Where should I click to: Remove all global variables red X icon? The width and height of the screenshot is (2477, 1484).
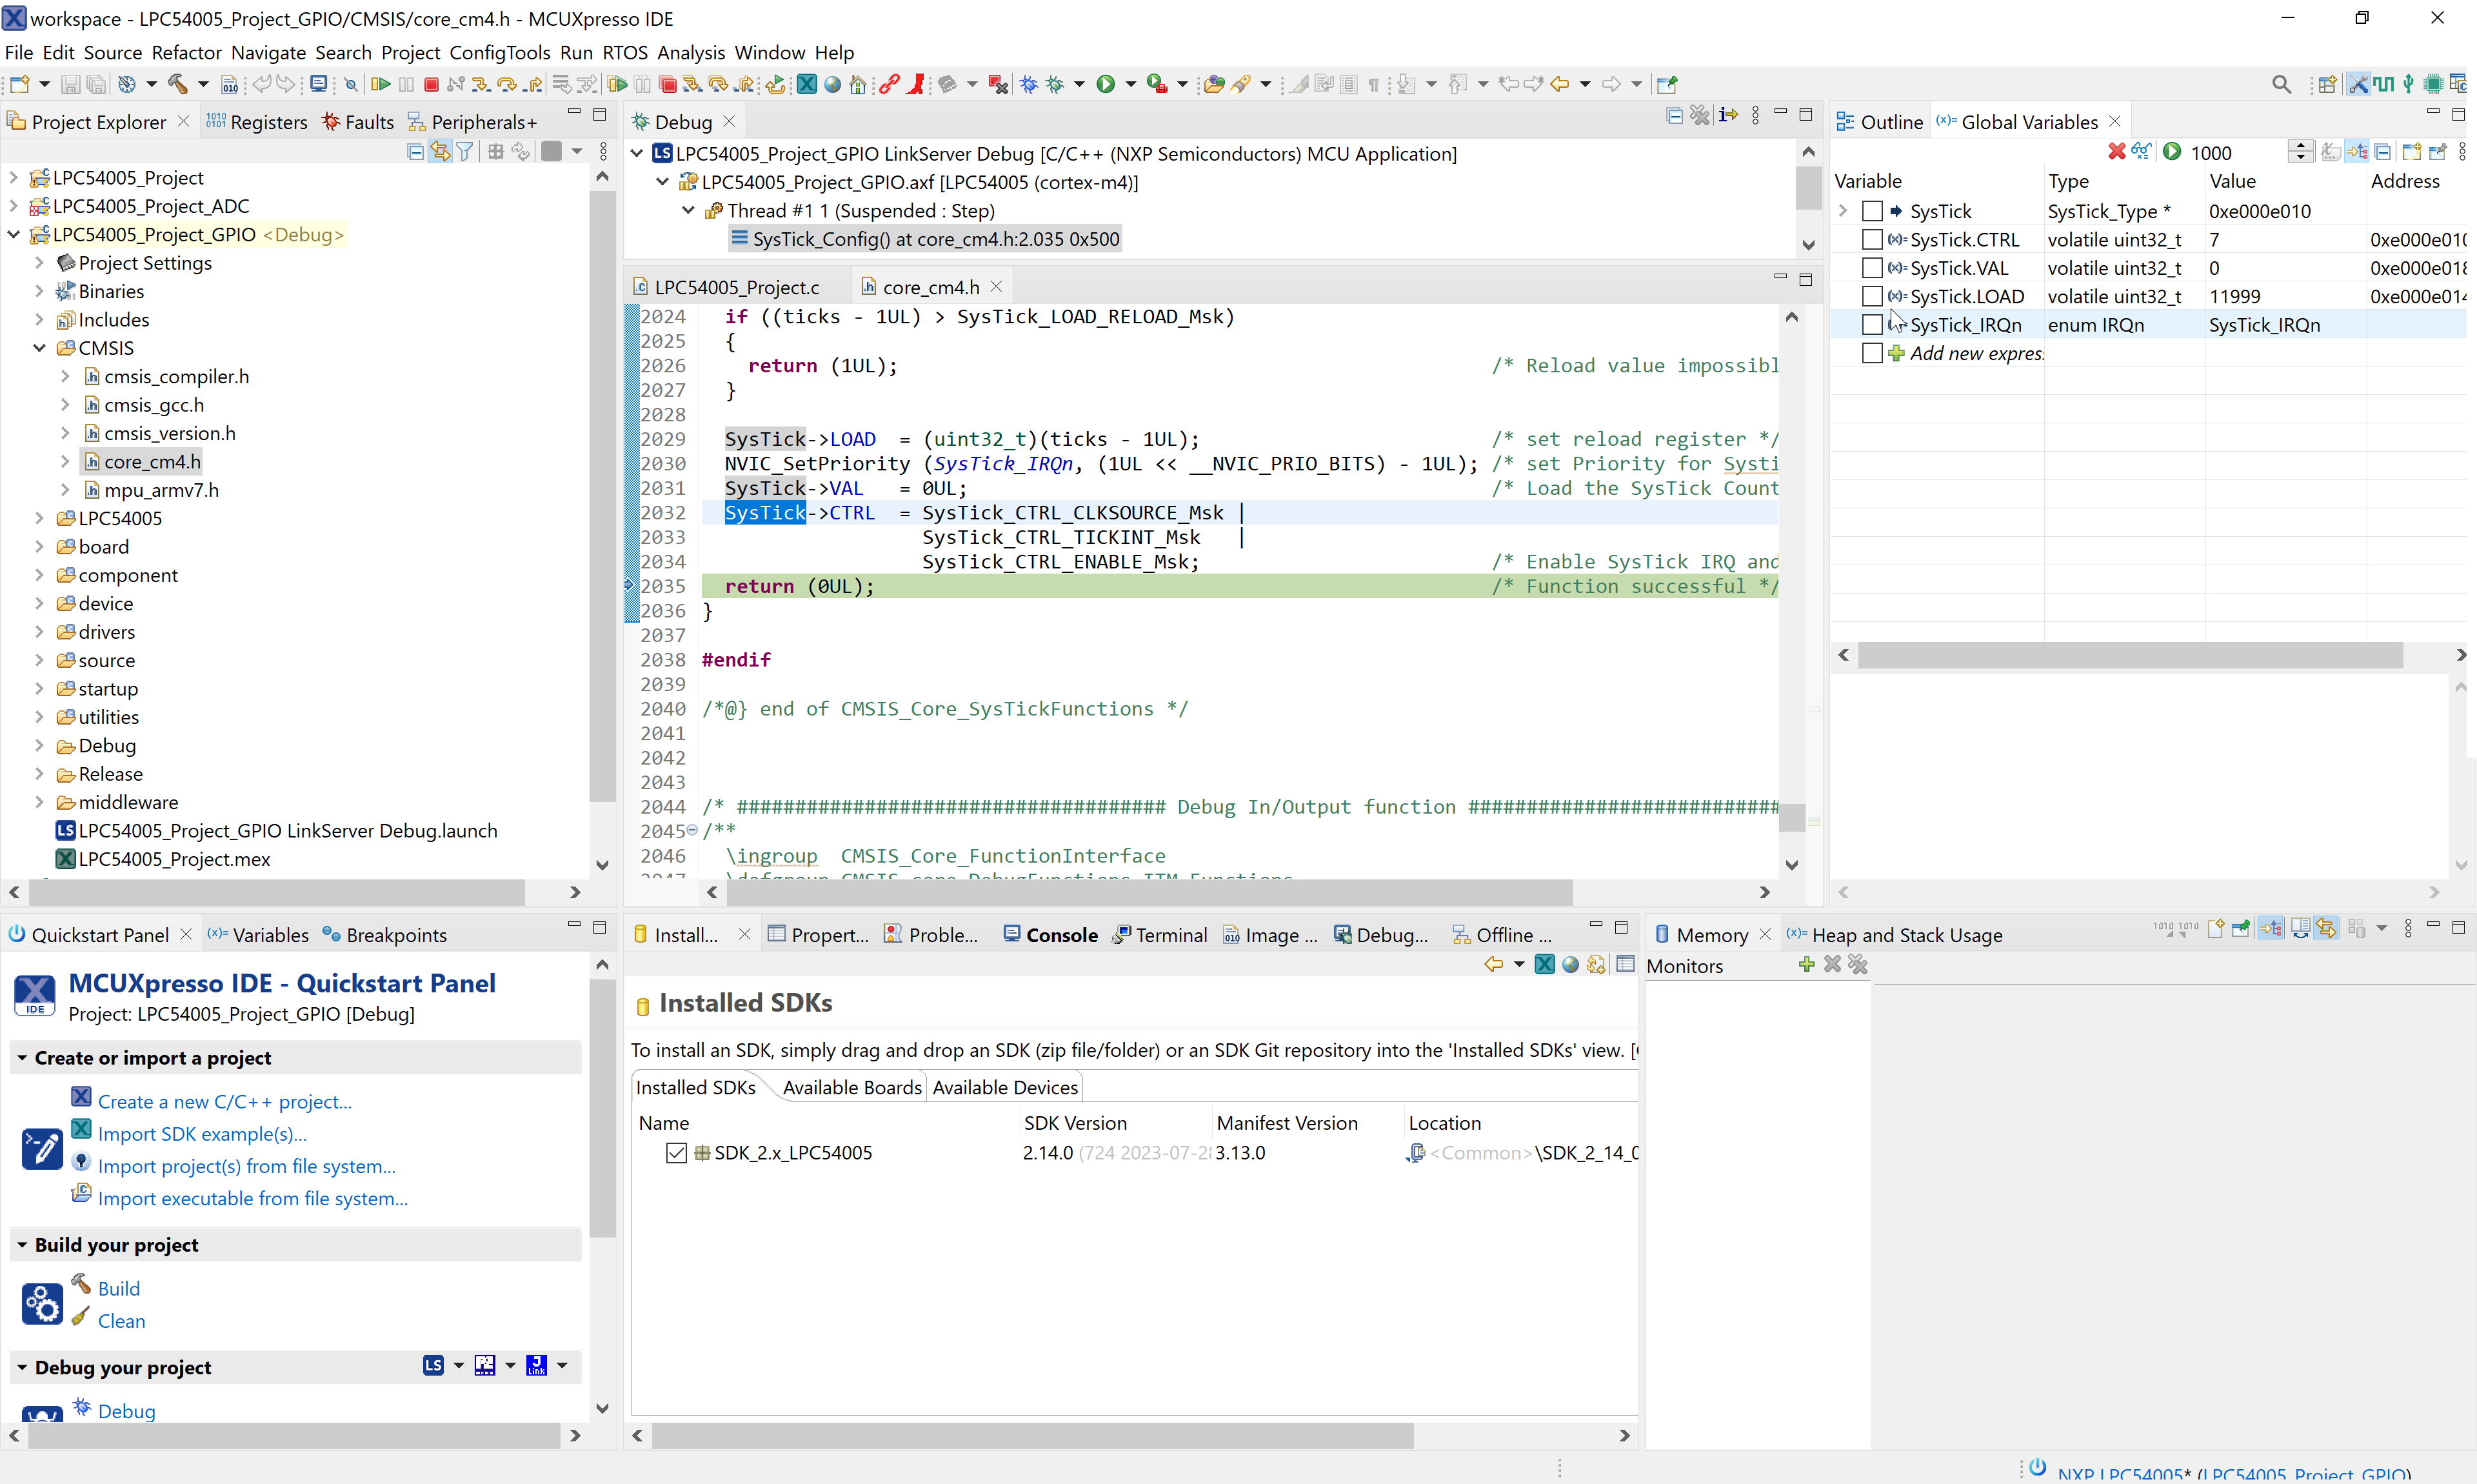[2116, 152]
